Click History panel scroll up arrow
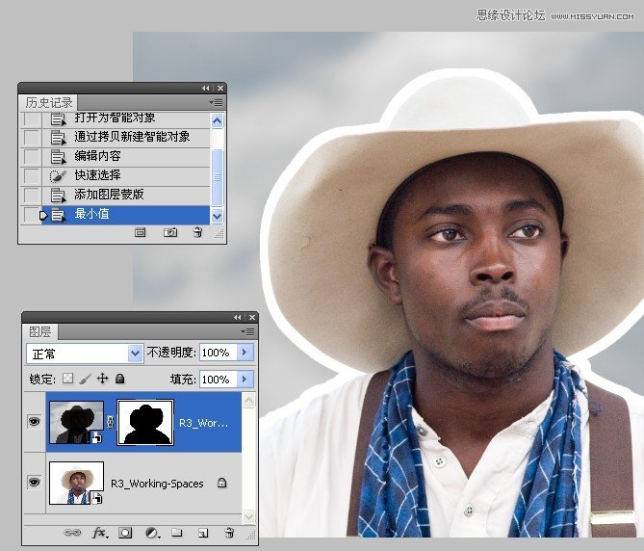Image resolution: width=644 pixels, height=551 pixels. click(x=217, y=120)
